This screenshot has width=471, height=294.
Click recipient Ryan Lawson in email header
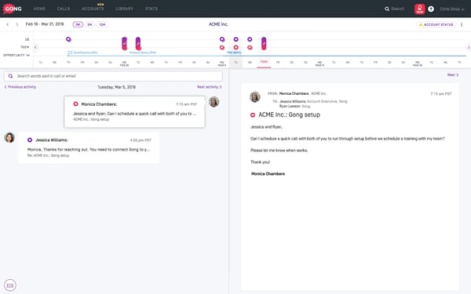[290, 106]
